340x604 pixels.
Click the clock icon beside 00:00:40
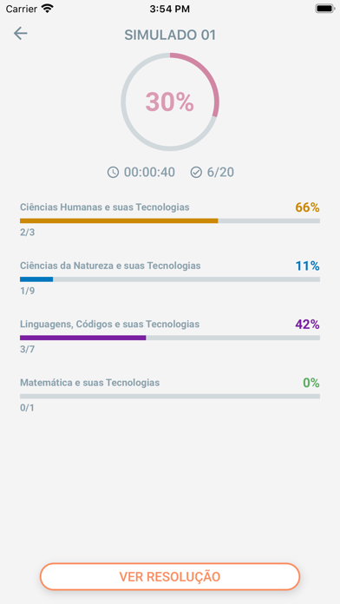113,172
